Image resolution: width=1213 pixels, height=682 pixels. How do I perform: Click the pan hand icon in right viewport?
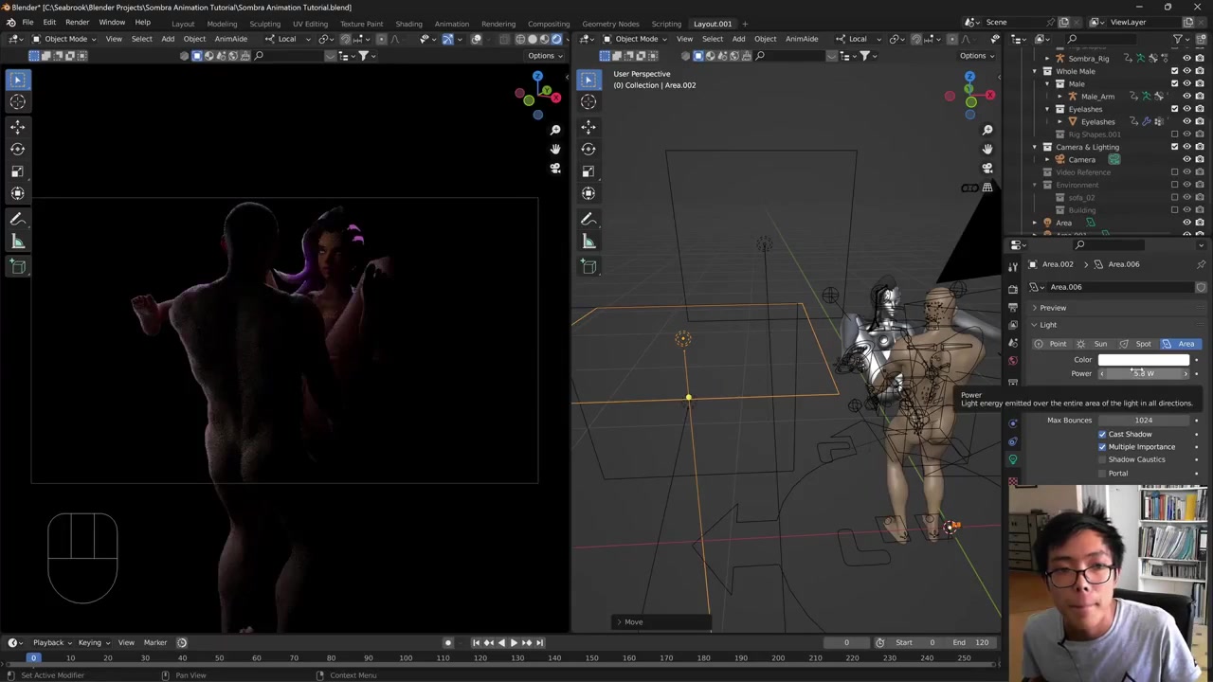point(987,149)
